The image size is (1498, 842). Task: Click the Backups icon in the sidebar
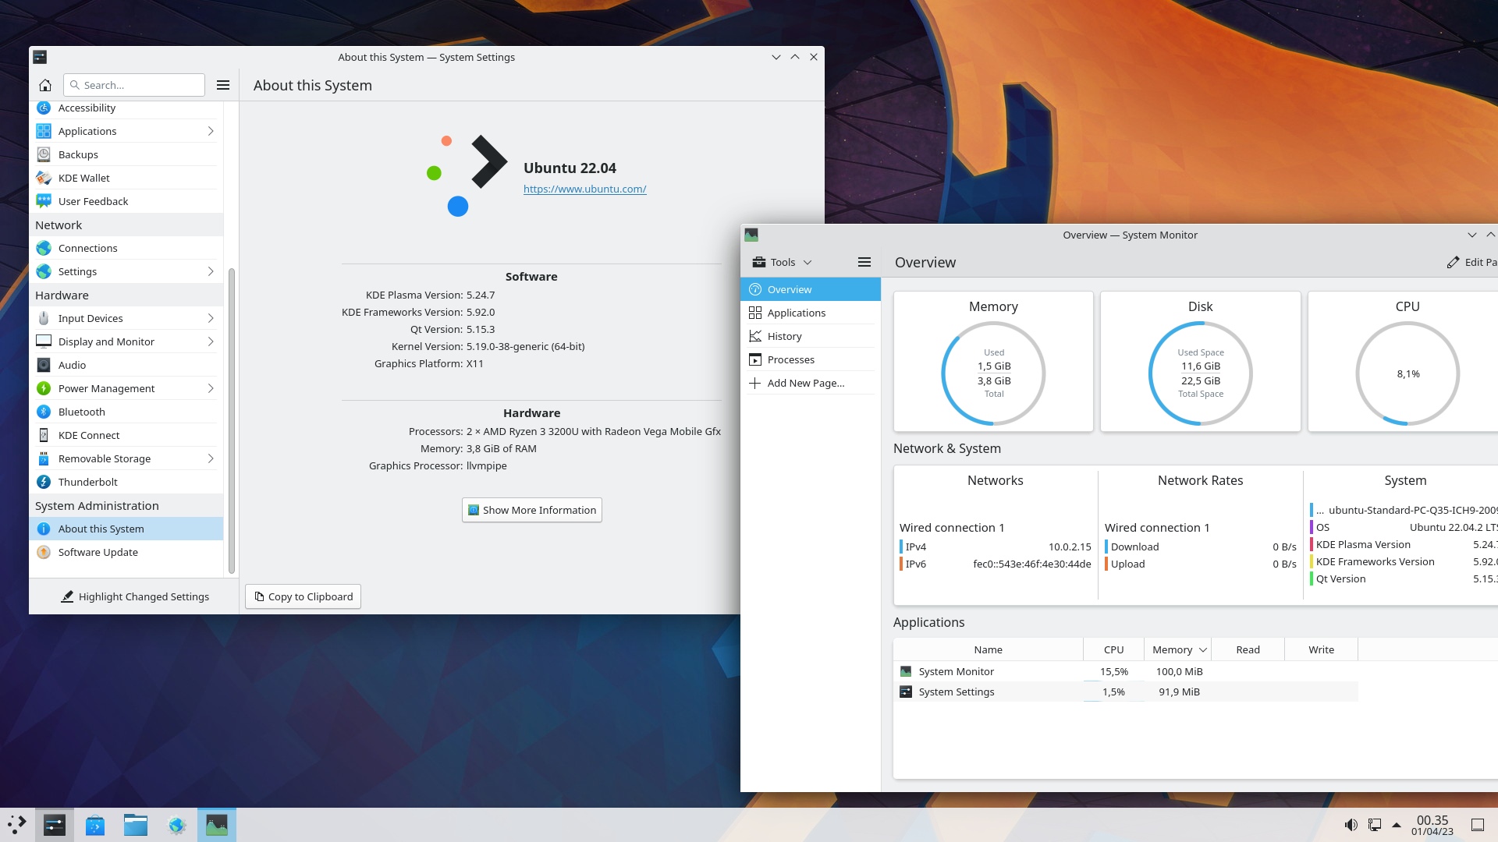click(x=44, y=154)
